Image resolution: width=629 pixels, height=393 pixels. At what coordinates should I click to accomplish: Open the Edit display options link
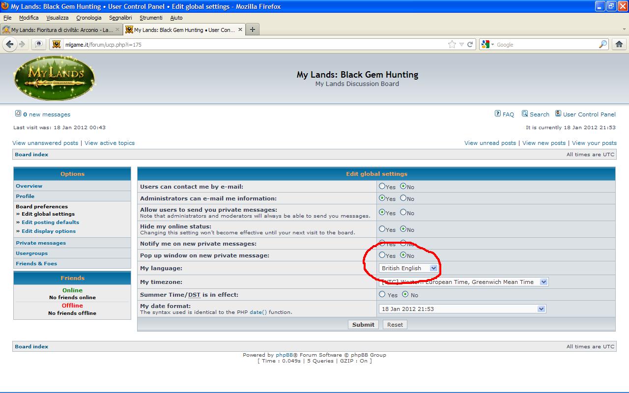pyautogui.click(x=49, y=231)
